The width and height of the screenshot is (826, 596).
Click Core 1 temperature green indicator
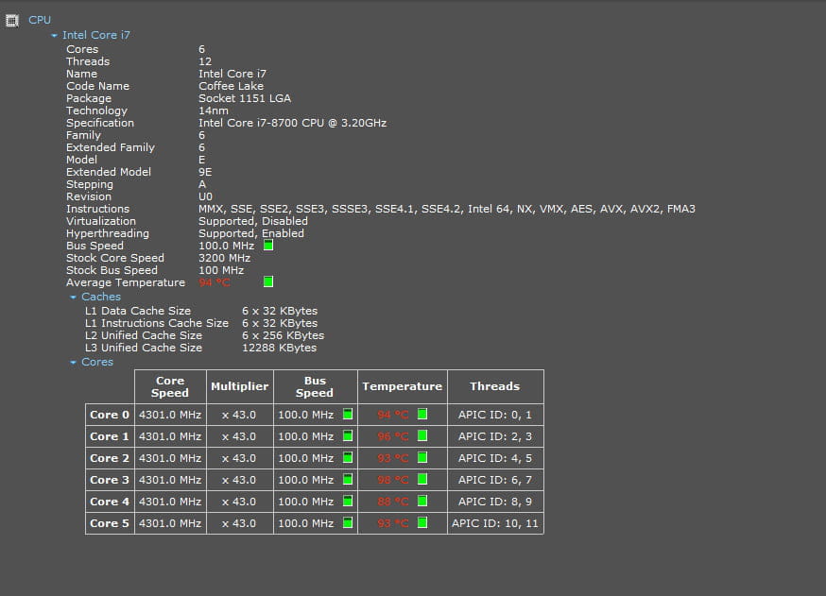(x=422, y=435)
